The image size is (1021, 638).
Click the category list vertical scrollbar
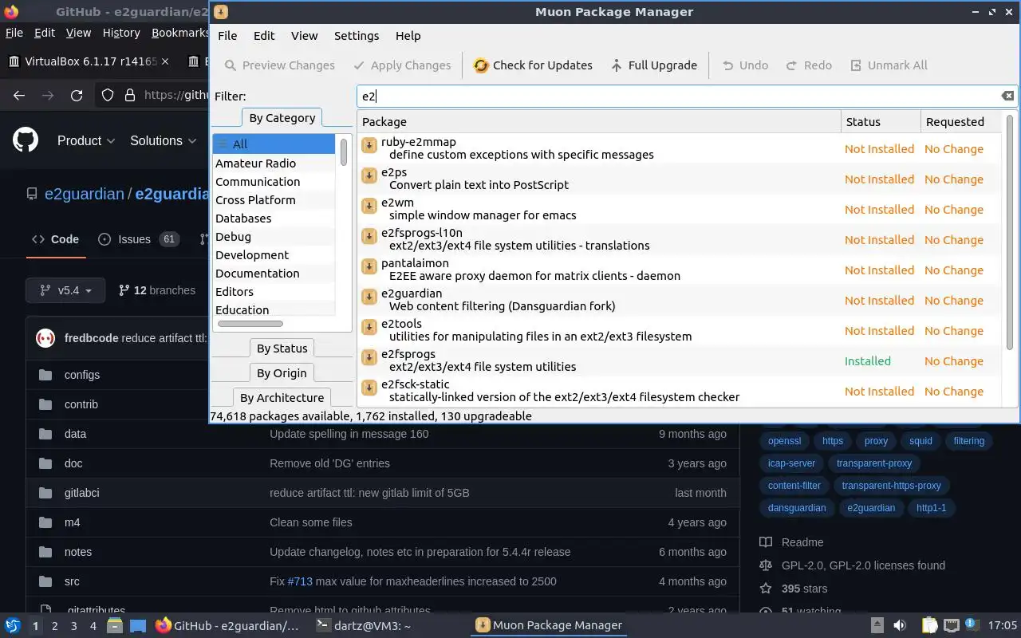pos(344,152)
